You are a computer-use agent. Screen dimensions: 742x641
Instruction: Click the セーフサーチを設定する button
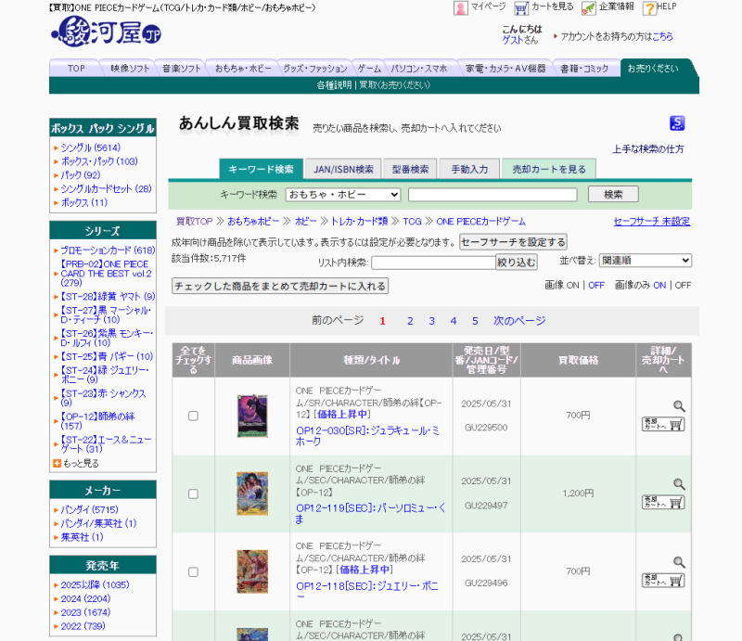pos(513,242)
